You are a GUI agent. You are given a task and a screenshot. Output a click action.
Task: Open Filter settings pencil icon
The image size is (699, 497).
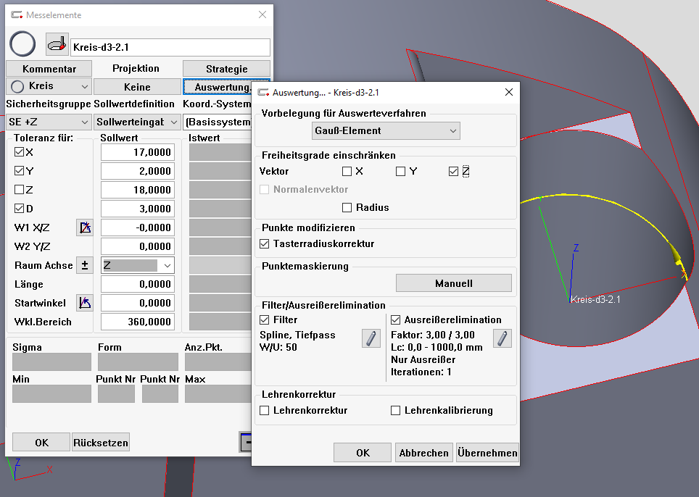[371, 338]
